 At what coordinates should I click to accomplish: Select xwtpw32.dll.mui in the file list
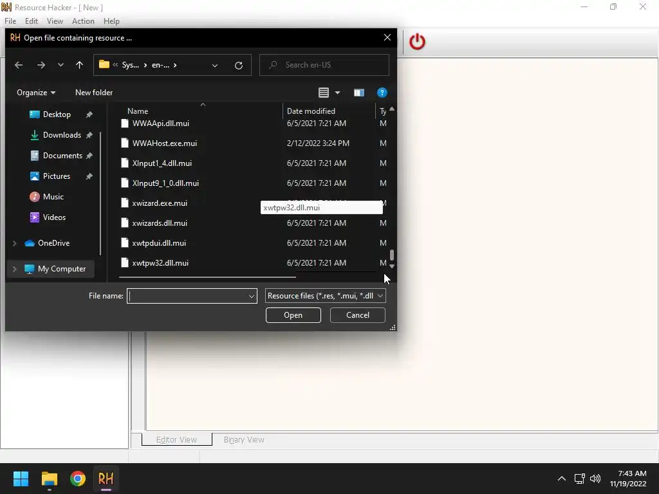(x=160, y=263)
